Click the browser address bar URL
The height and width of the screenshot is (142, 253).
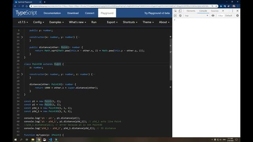(x=121, y=6)
